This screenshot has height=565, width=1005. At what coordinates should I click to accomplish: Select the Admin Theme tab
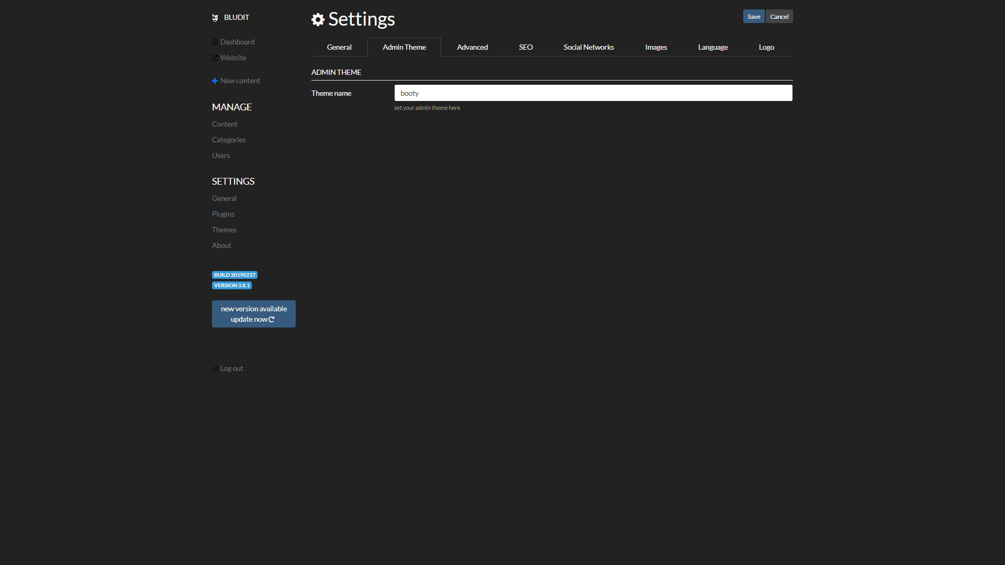point(404,47)
